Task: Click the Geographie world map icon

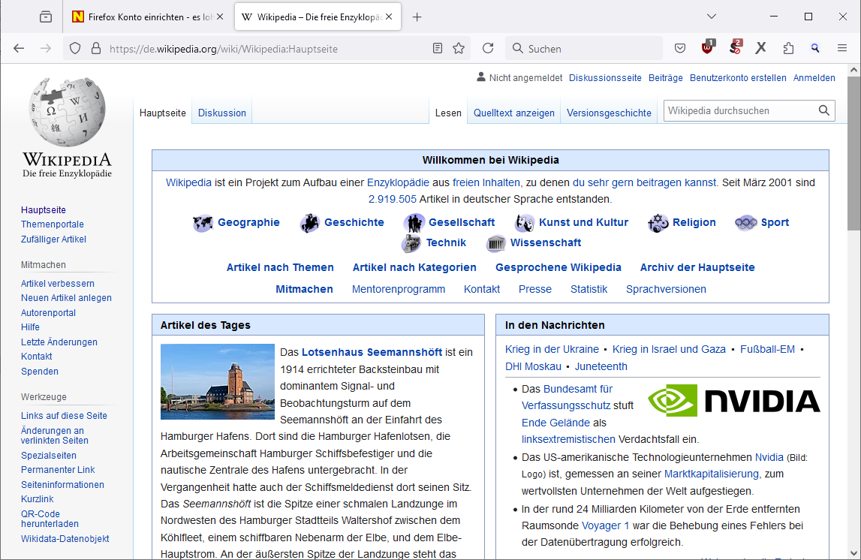Action: click(203, 223)
